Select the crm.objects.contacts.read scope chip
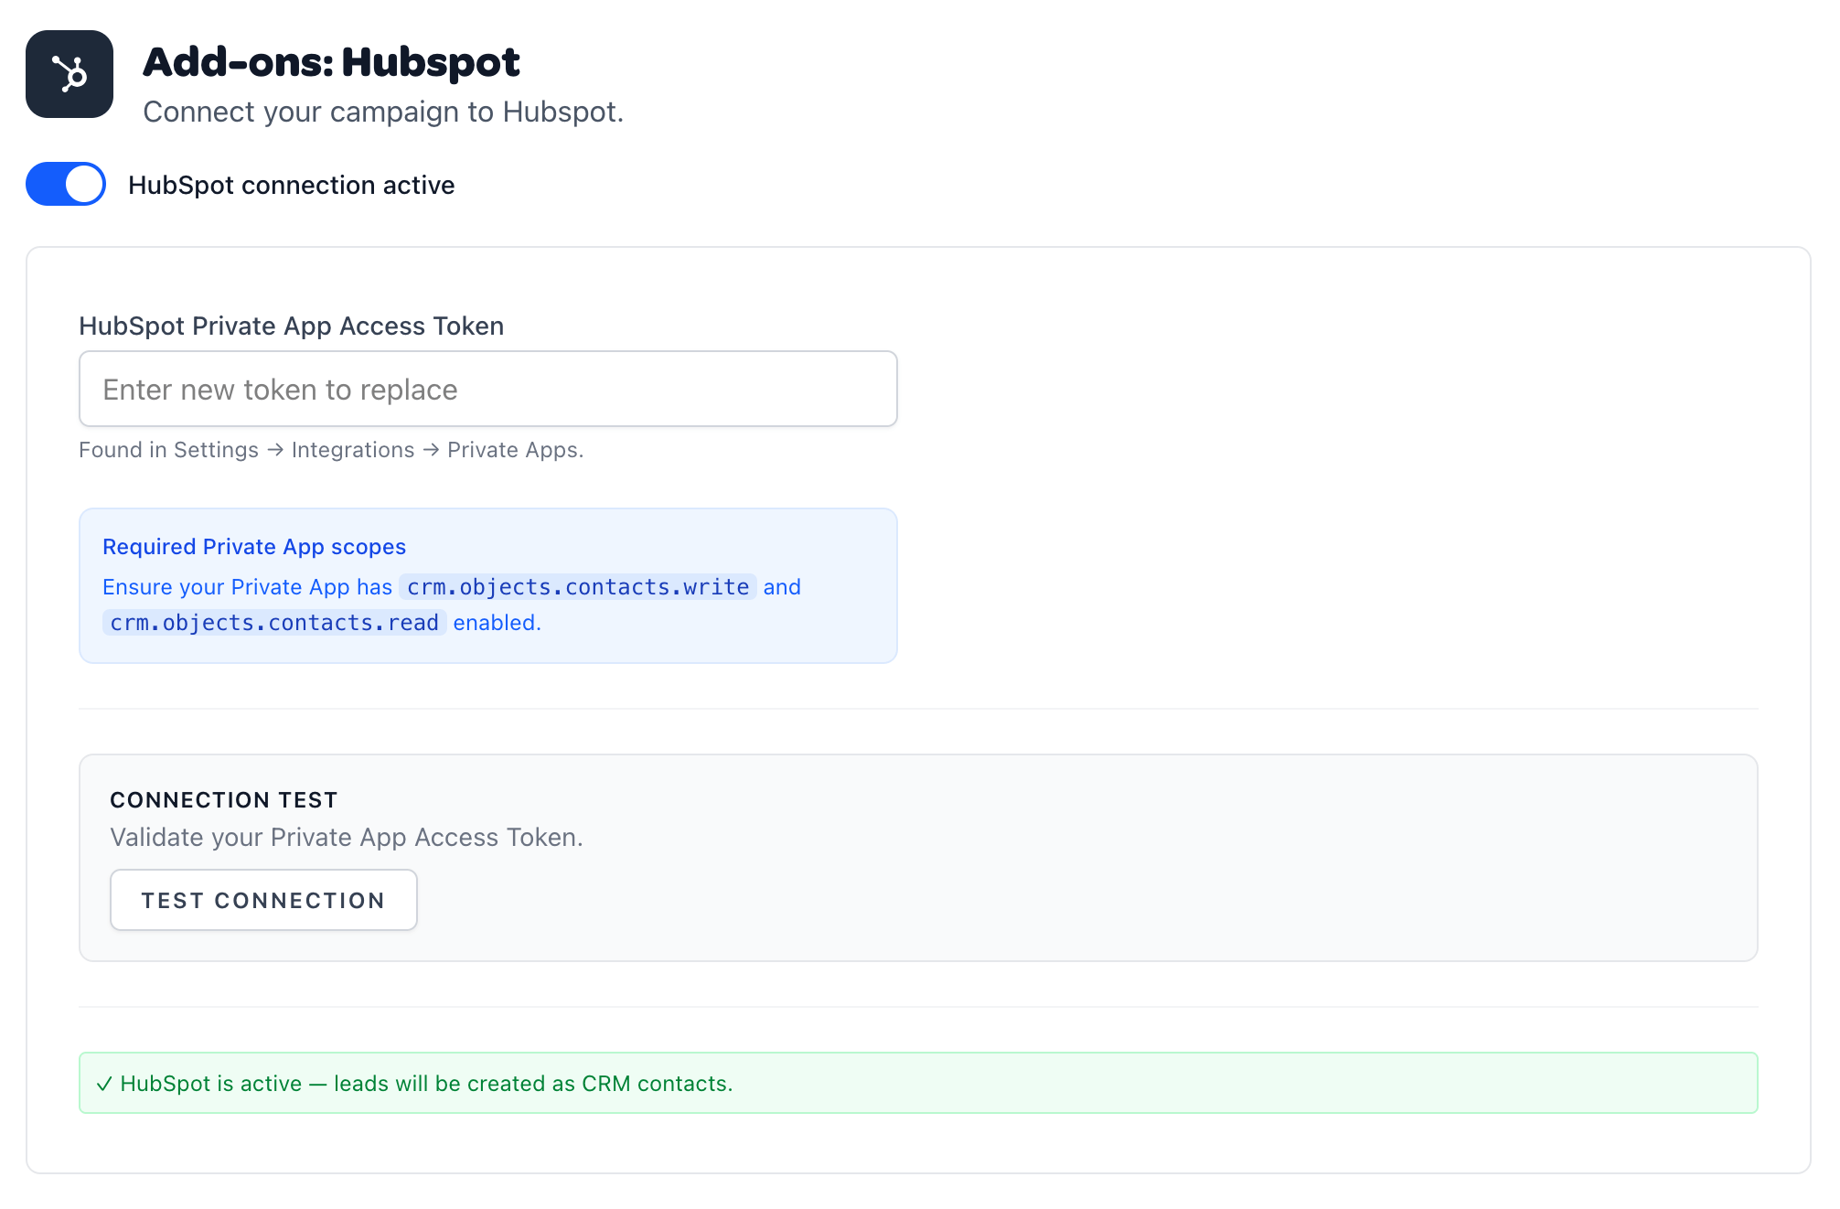 click(274, 622)
